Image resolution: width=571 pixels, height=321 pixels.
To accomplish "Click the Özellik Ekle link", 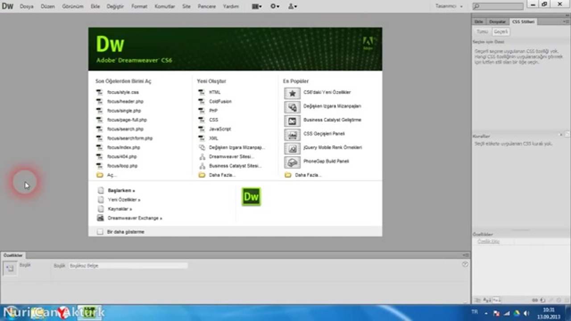I will coord(488,241).
